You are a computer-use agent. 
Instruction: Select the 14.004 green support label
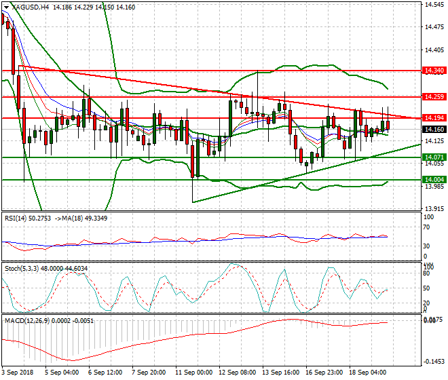point(434,179)
